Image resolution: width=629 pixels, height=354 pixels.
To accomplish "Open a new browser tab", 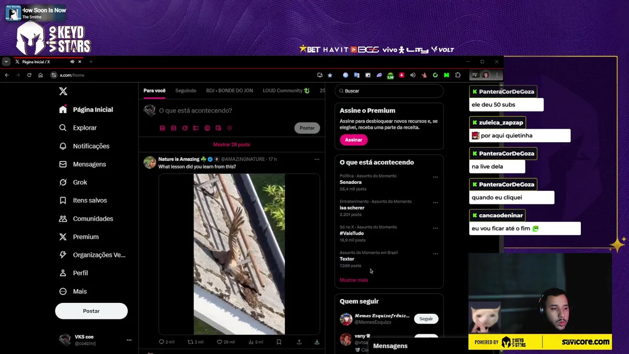I will tap(91, 62).
